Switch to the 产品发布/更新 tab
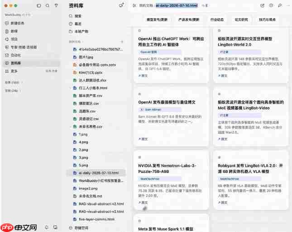The image size is (292, 232). (x=189, y=20)
